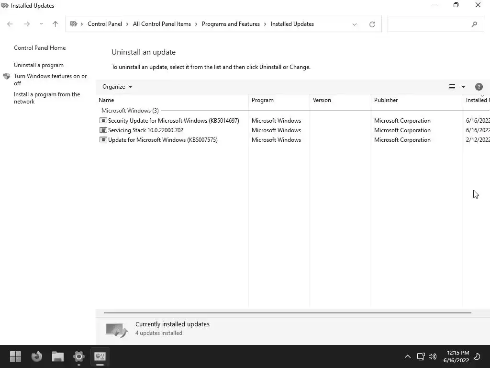Click the search magnifier icon
Image resolution: width=490 pixels, height=368 pixels.
coord(474,24)
